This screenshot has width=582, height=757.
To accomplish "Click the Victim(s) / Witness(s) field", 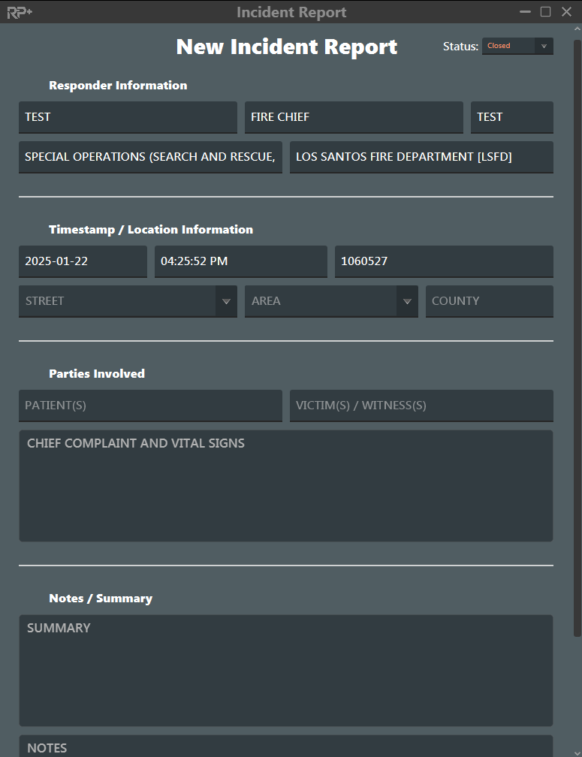I will pos(421,406).
